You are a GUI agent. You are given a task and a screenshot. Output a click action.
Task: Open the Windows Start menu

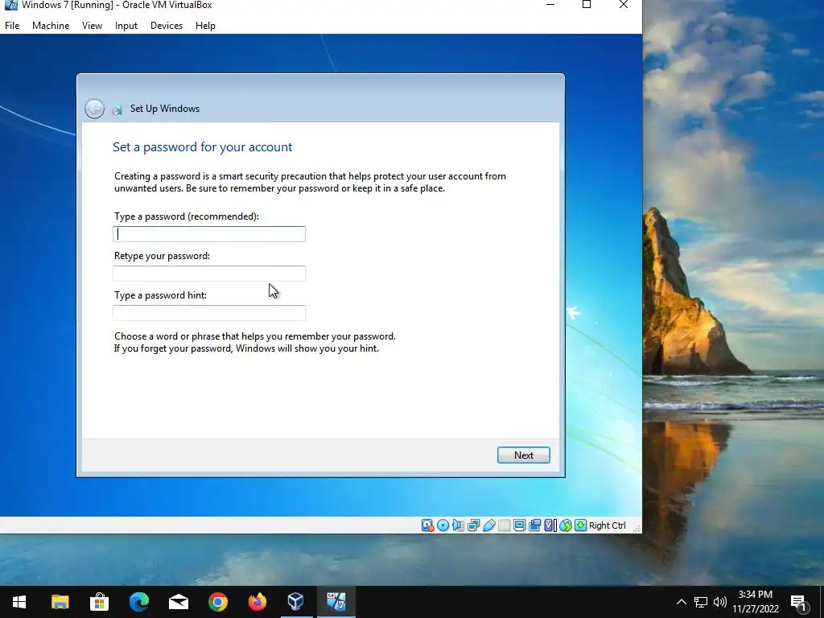click(19, 602)
